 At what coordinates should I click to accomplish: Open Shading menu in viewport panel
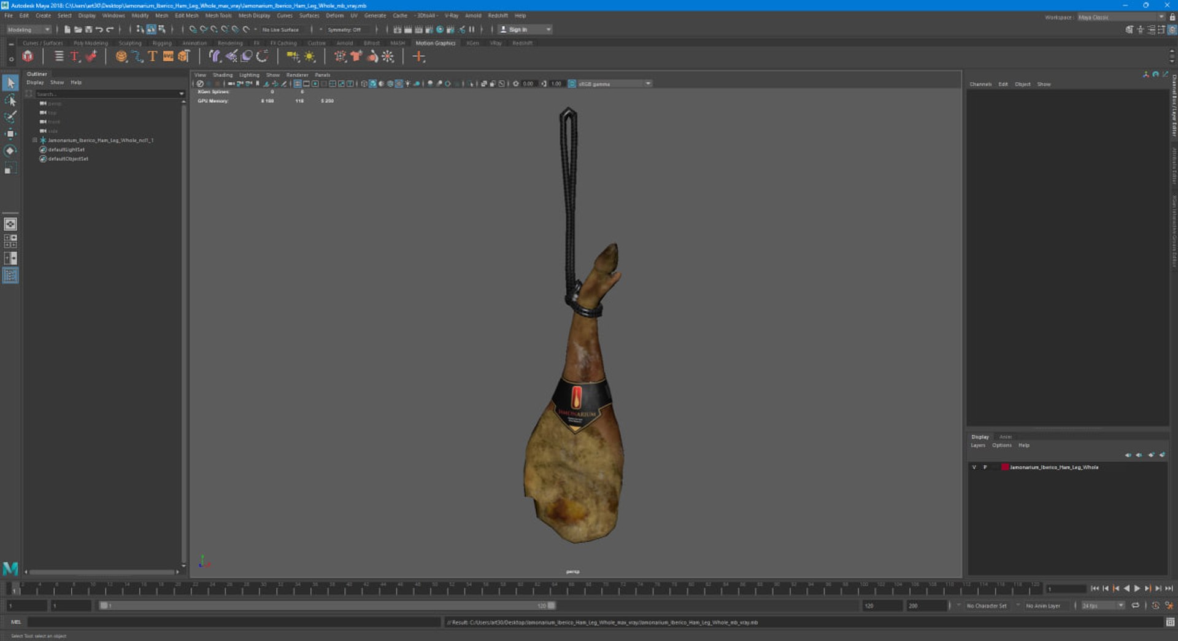[x=223, y=75]
